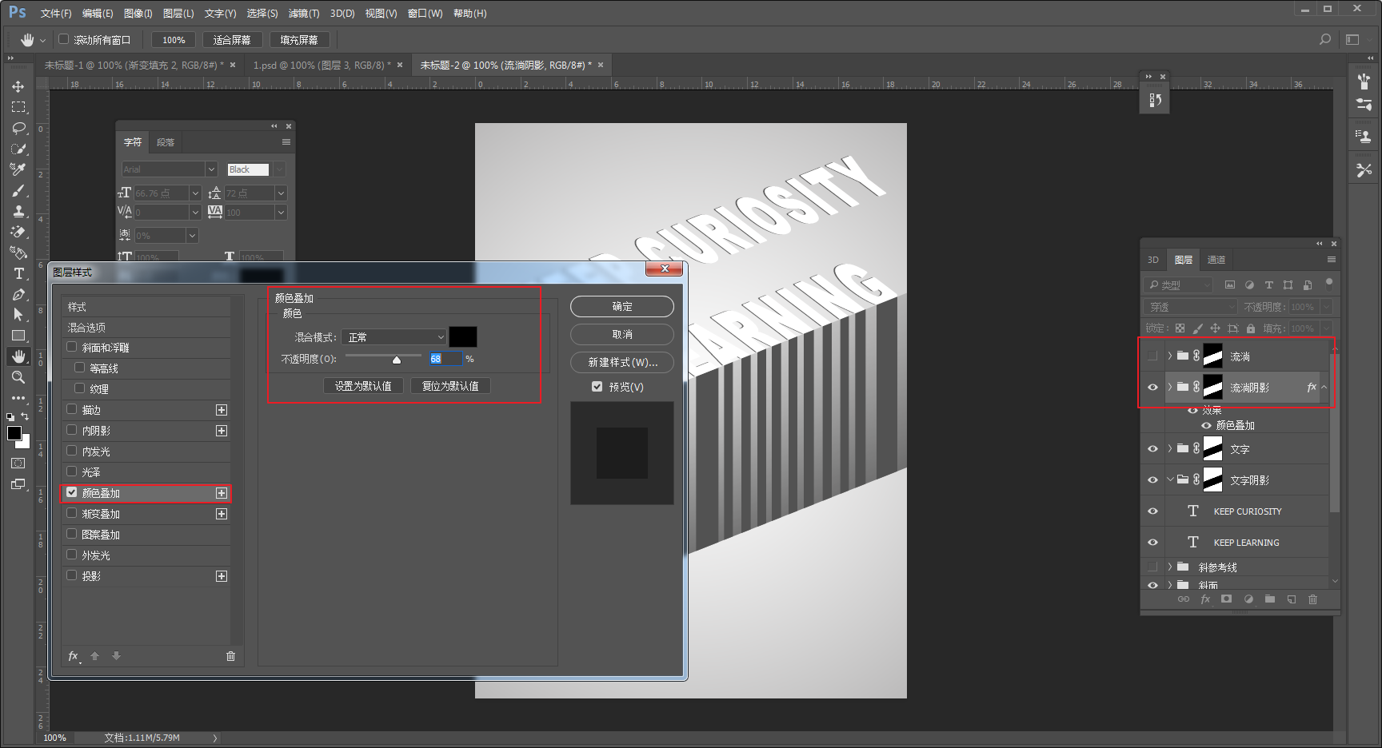Enable the 渐变叠加 style checkbox
The image size is (1382, 748).
click(72, 513)
